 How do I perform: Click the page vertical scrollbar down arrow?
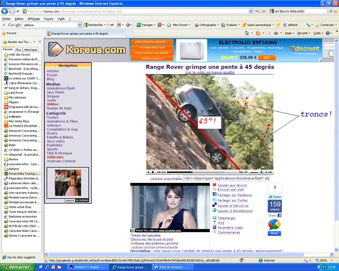pos(336,249)
